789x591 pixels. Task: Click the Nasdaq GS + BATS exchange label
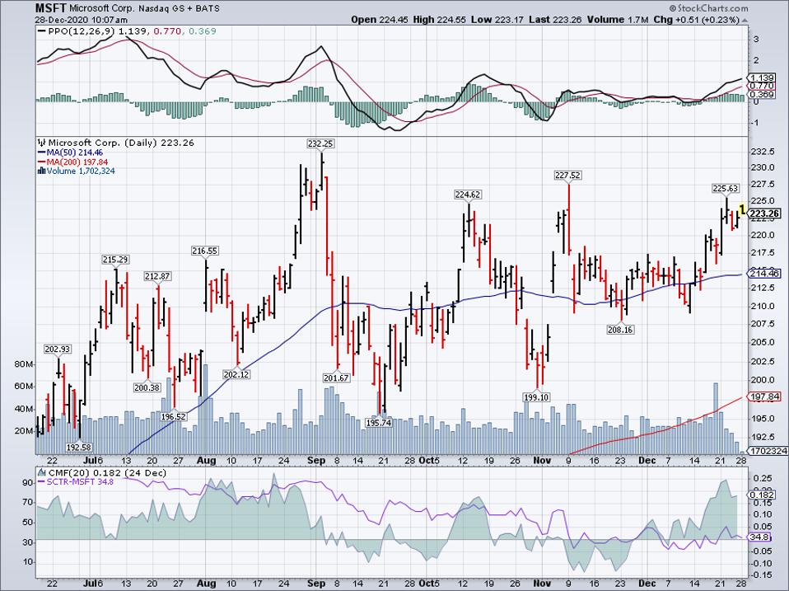coord(180,8)
